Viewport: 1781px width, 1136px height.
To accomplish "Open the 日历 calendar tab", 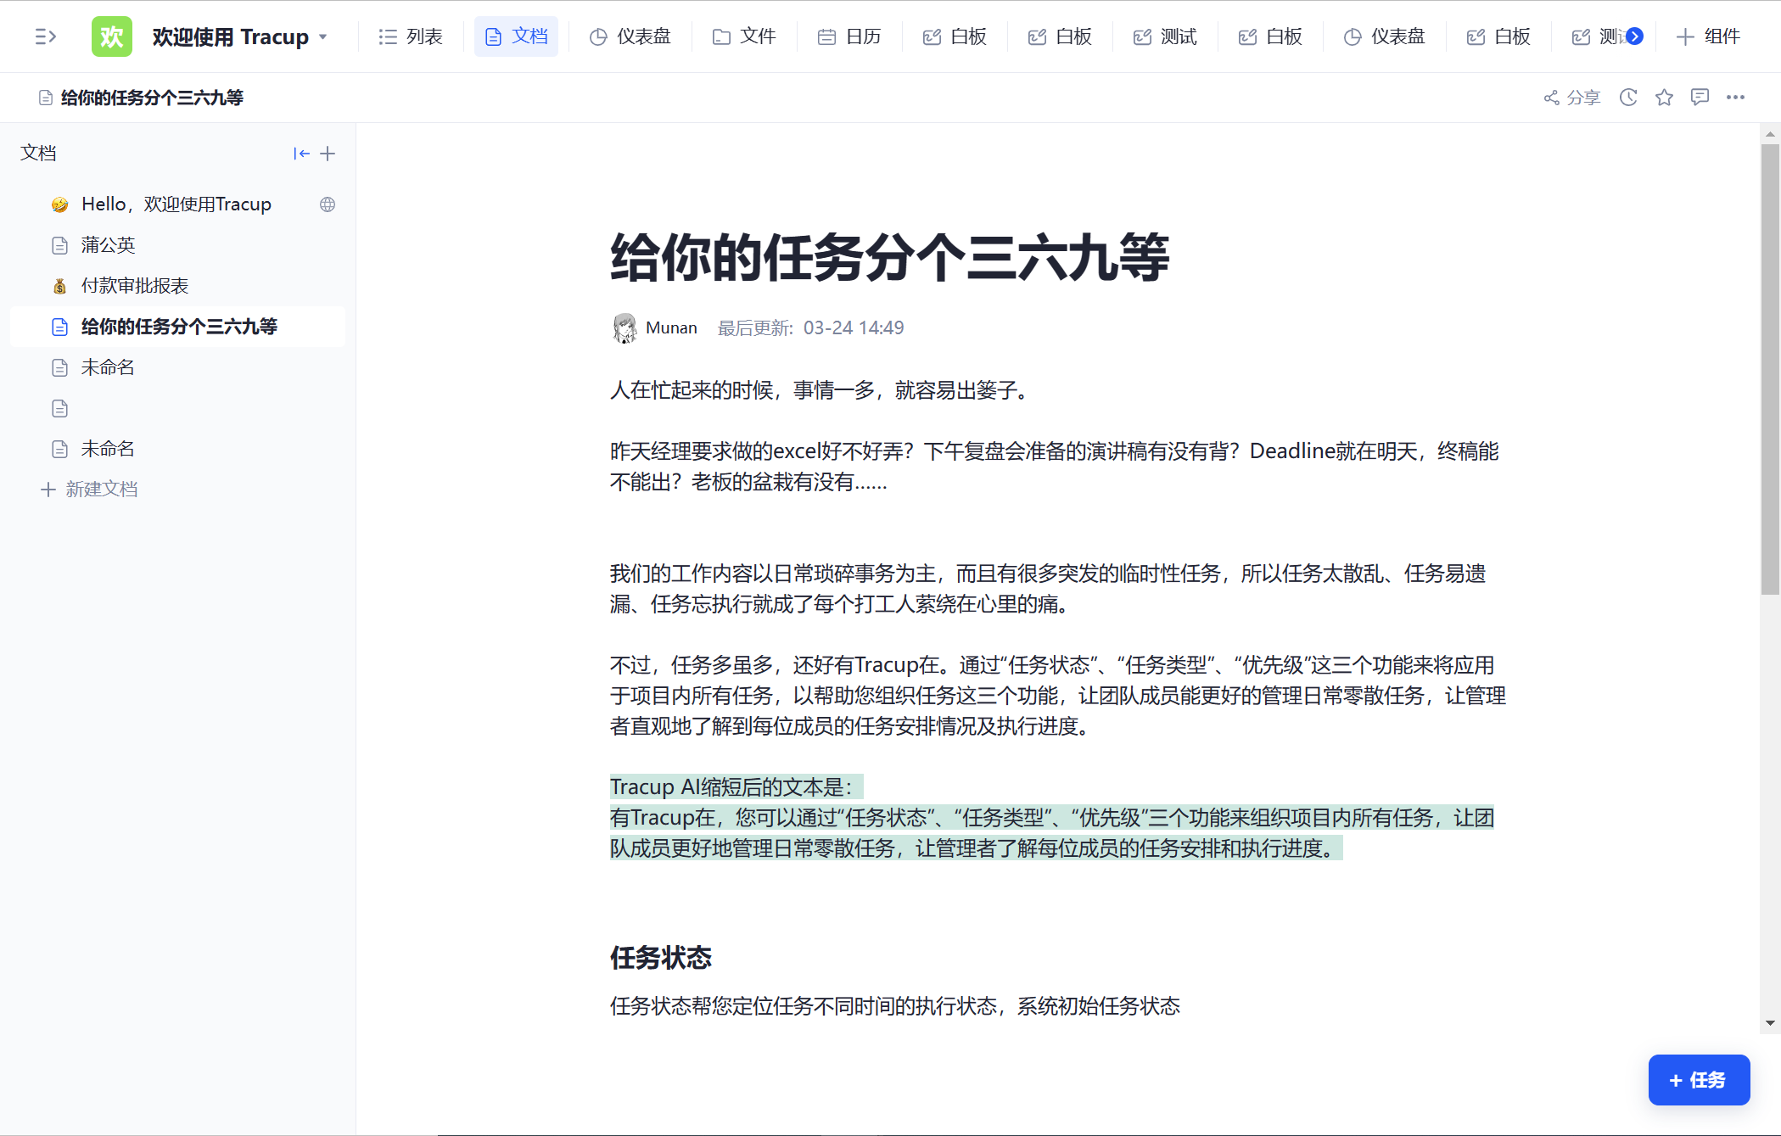I will click(849, 36).
